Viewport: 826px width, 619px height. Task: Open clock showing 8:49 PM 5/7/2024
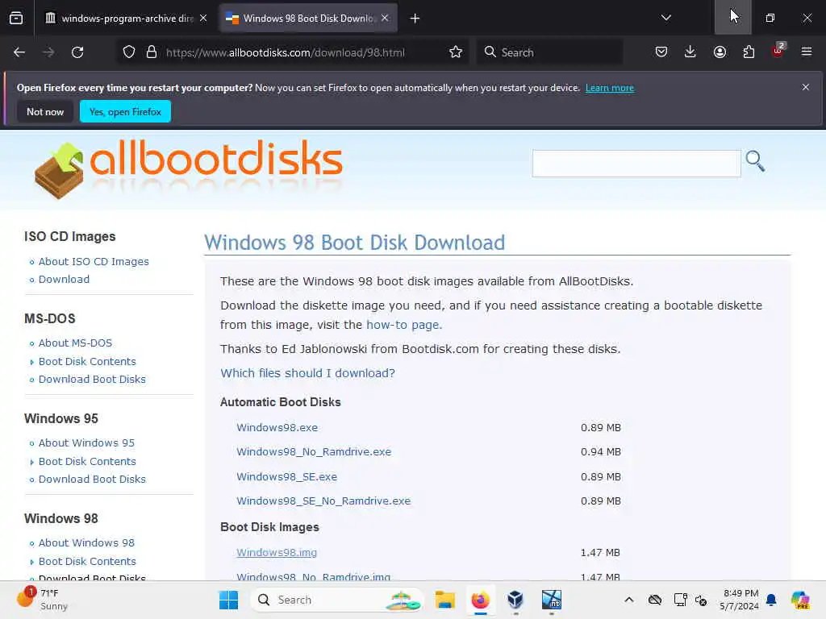pos(740,600)
